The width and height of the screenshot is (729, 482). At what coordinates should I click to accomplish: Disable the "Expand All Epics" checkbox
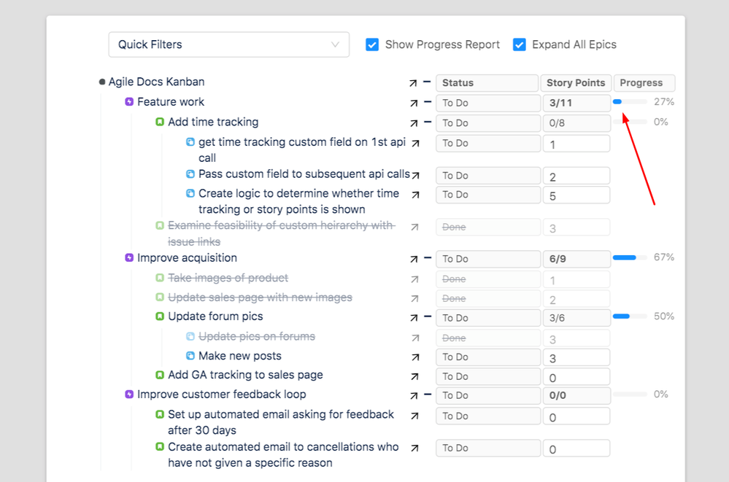[519, 44]
